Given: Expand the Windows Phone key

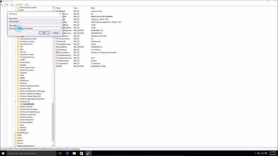Looking at the screenshot, I should click(15, 107).
